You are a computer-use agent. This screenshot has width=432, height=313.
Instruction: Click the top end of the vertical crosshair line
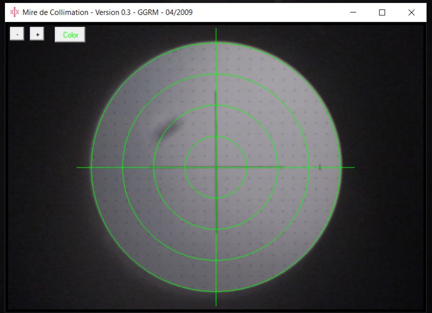pyautogui.click(x=216, y=29)
